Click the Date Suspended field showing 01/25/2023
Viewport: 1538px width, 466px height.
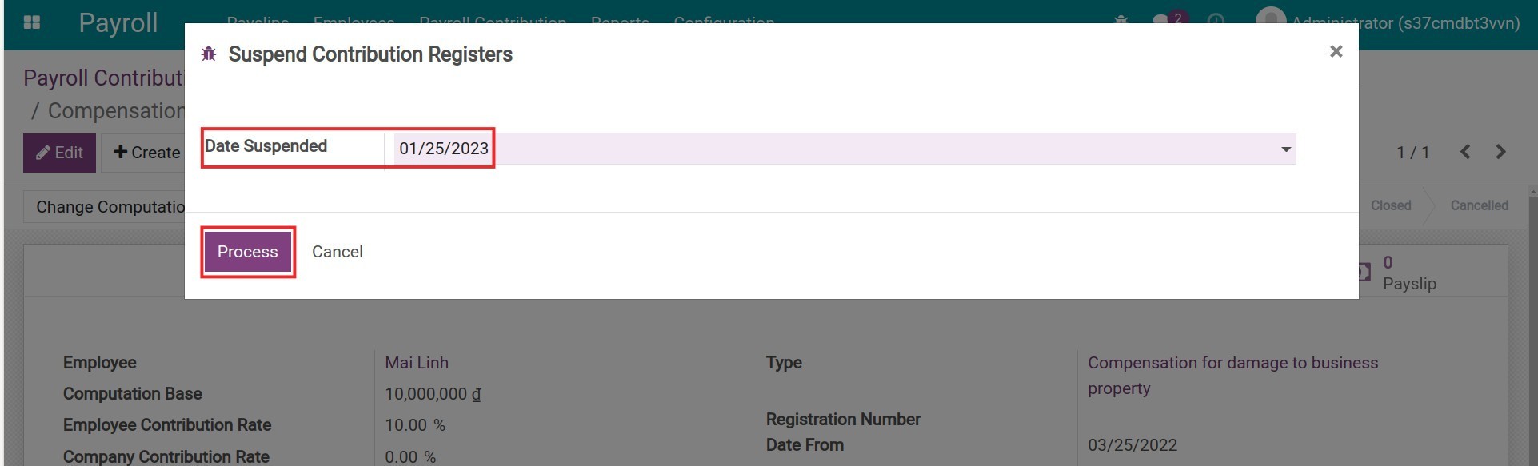pyautogui.click(x=844, y=149)
